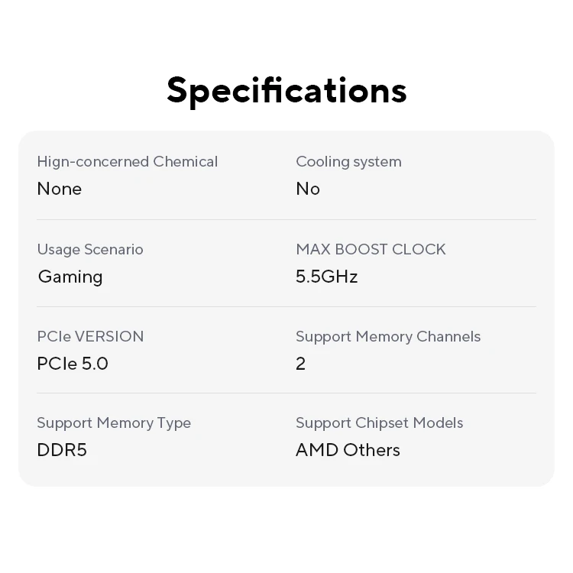Viewport: 573px width, 573px height.
Task: Click the PCIe 5.0 value
Action: 73,364
